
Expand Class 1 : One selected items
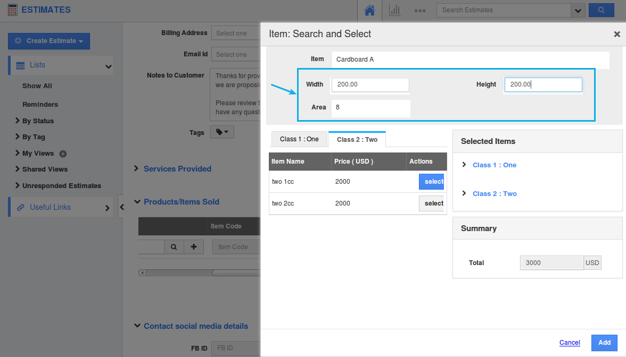465,165
